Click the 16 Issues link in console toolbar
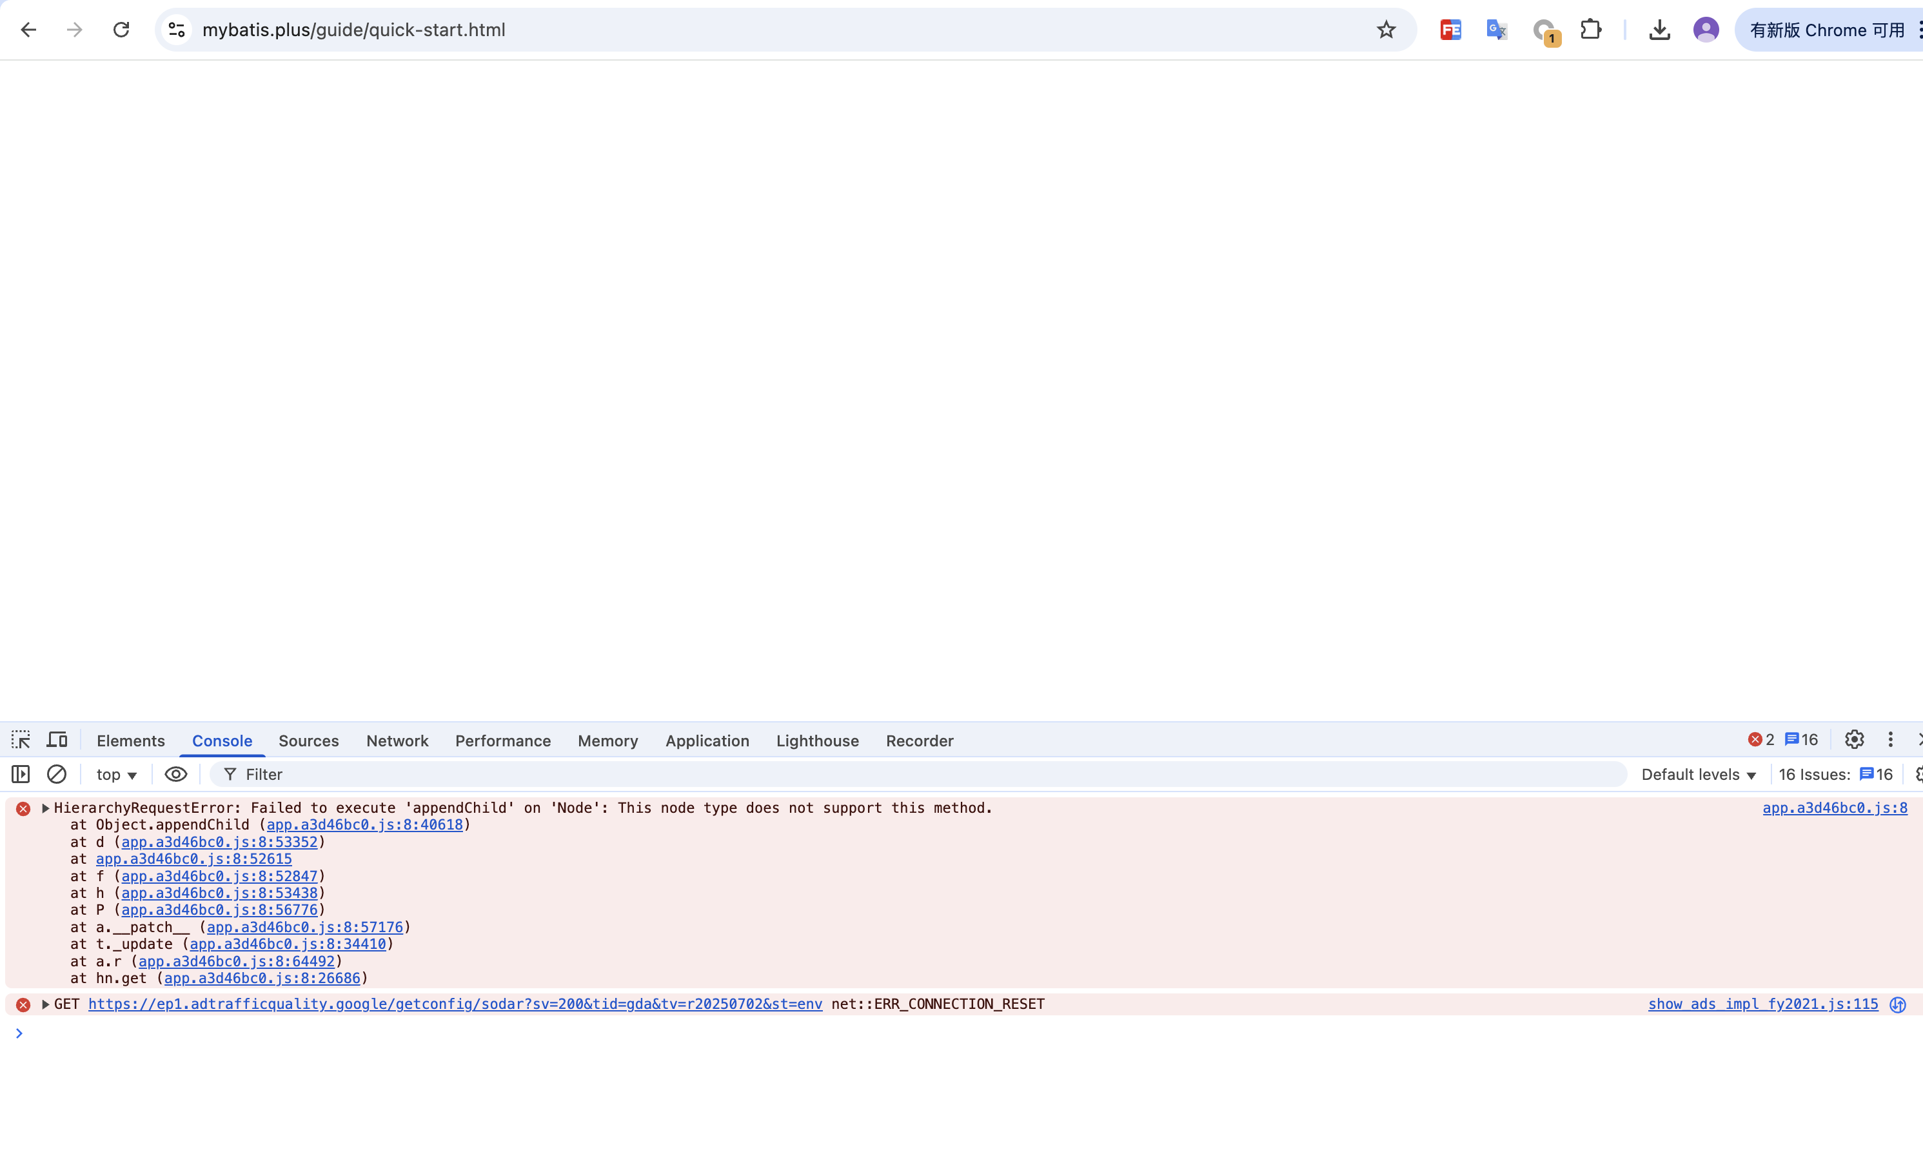 [1835, 775]
